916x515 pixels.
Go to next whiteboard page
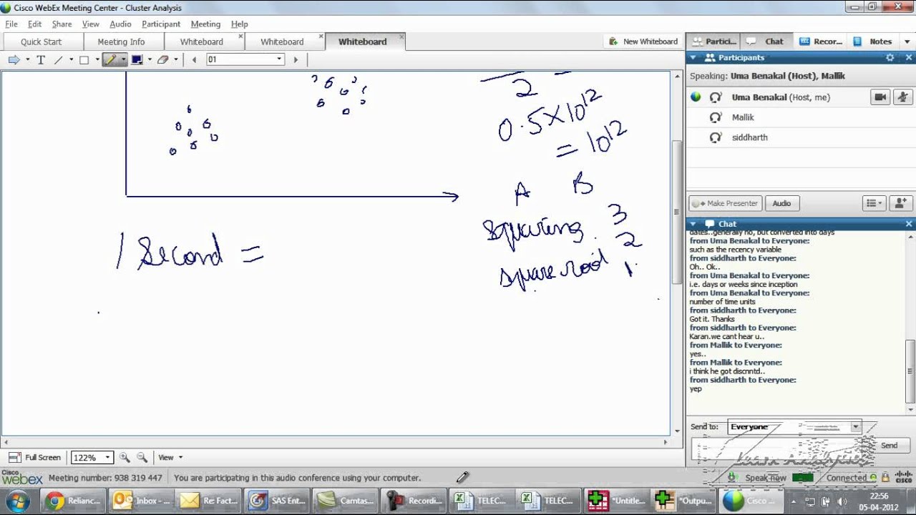[296, 59]
